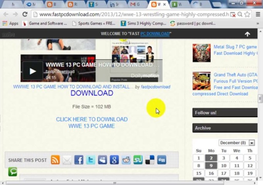Click the browser Back arrow
The height and width of the screenshot is (185, 263).
6,14
